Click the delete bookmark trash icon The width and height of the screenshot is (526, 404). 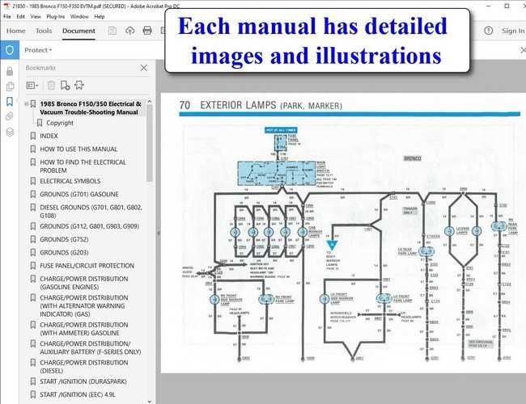[x=51, y=86]
